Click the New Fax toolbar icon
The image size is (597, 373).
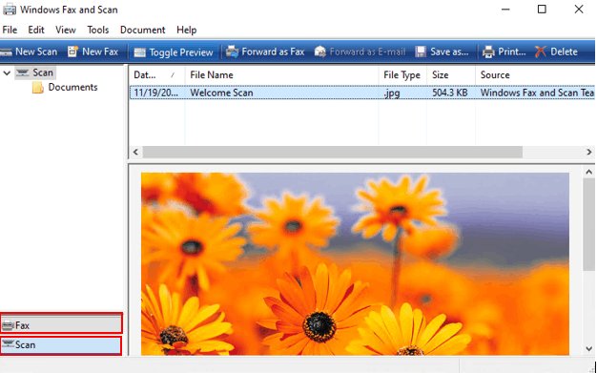(72, 52)
